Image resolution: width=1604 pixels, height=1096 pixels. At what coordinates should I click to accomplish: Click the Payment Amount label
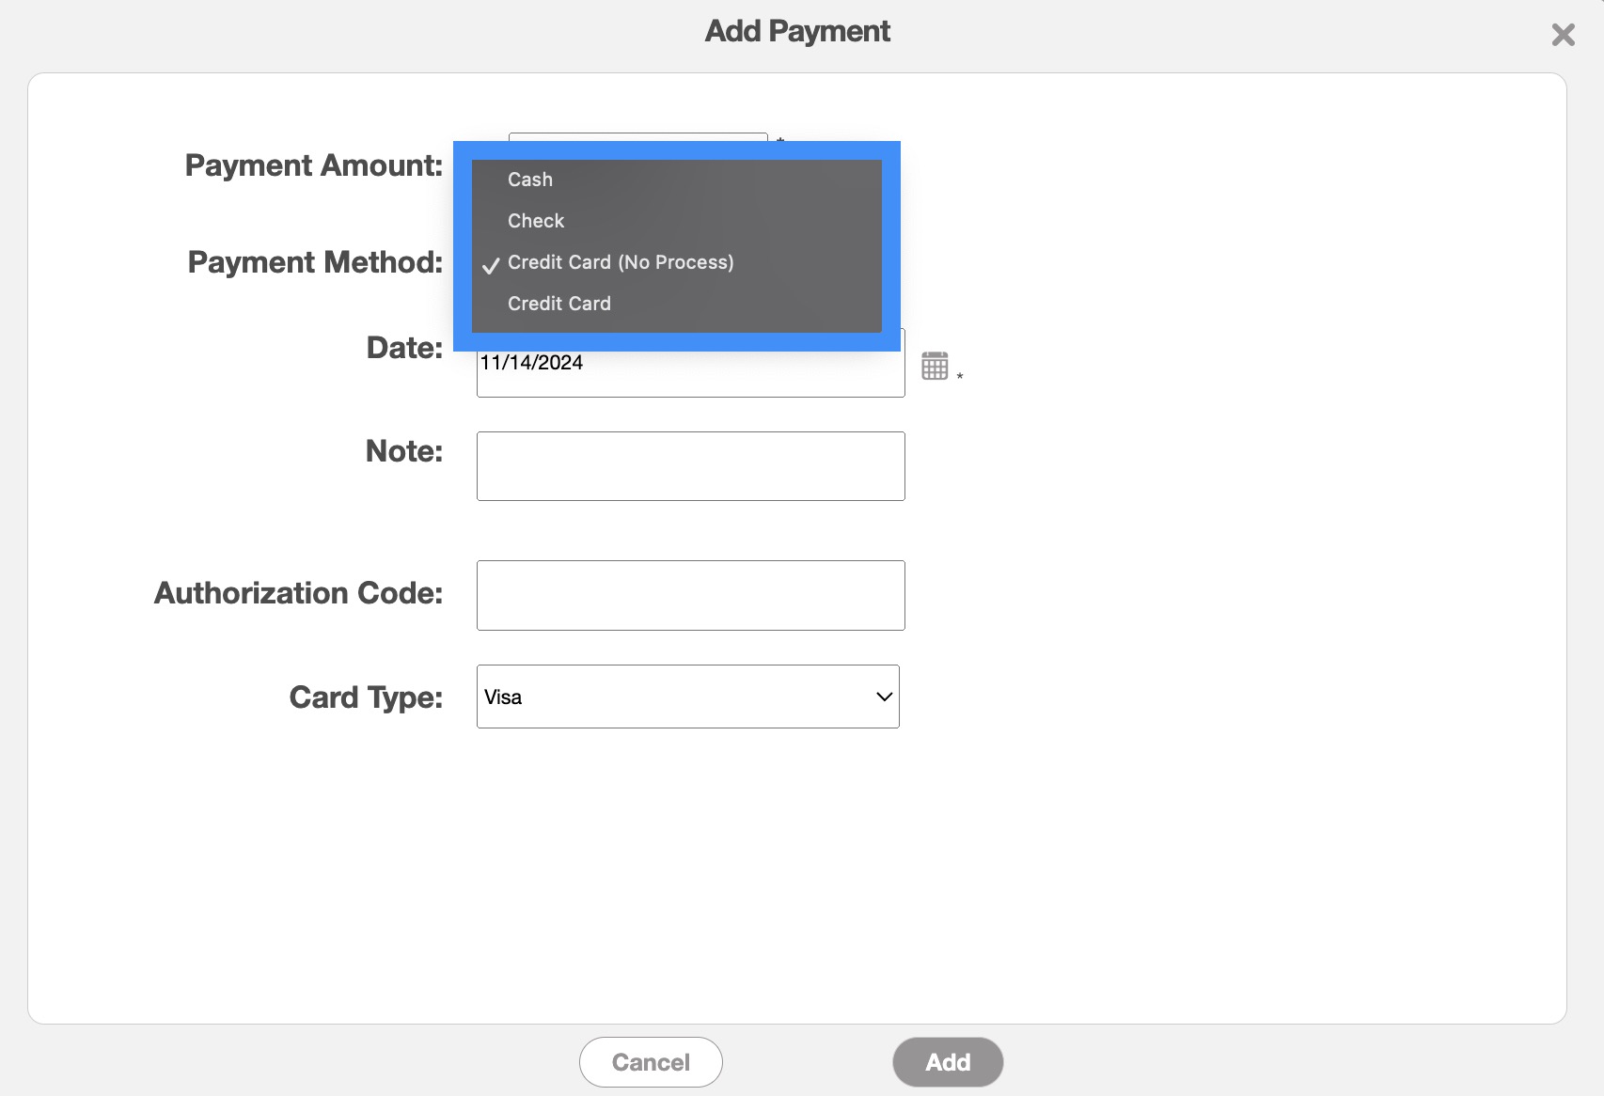click(313, 165)
